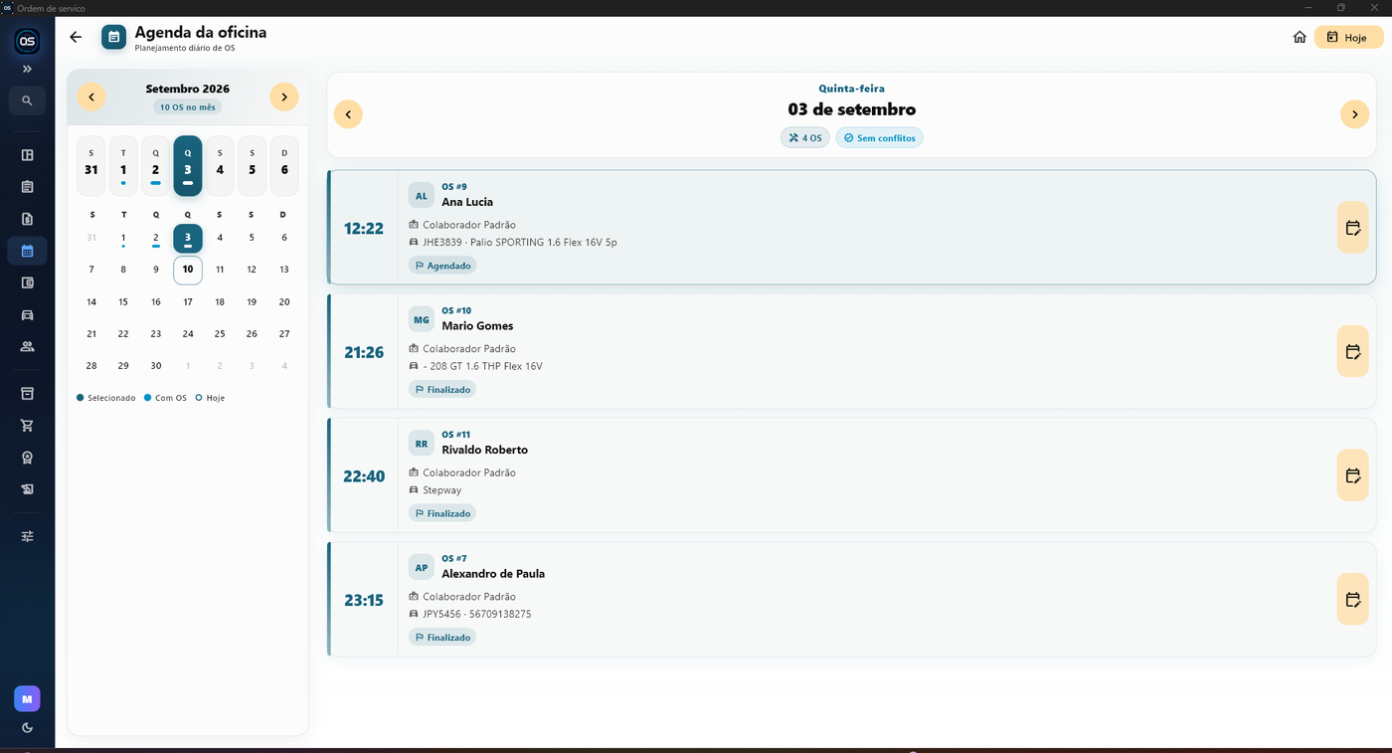1392x753 pixels.
Task: Open the shopping cart sidebar icon
Action: click(x=27, y=426)
